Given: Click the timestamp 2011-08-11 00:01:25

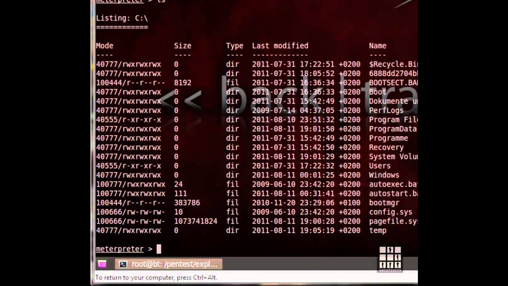Looking at the screenshot, I should [x=293, y=175].
